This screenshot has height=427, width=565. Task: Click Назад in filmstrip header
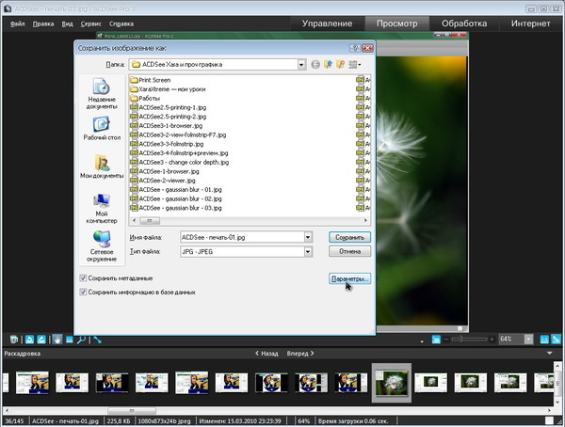pos(266,354)
